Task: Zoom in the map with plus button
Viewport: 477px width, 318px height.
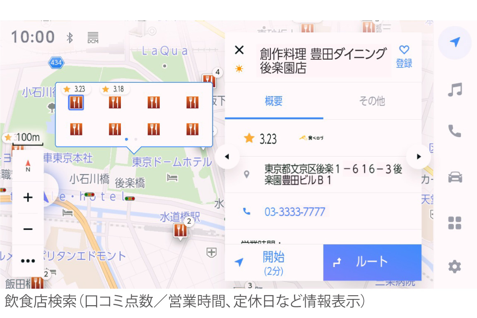Action: point(28,198)
